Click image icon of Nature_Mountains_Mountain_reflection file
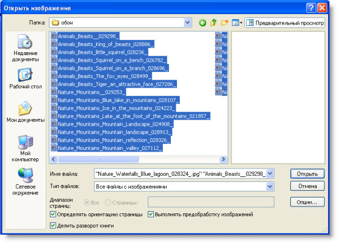The height and width of the screenshot is (242, 337). (x=54, y=140)
